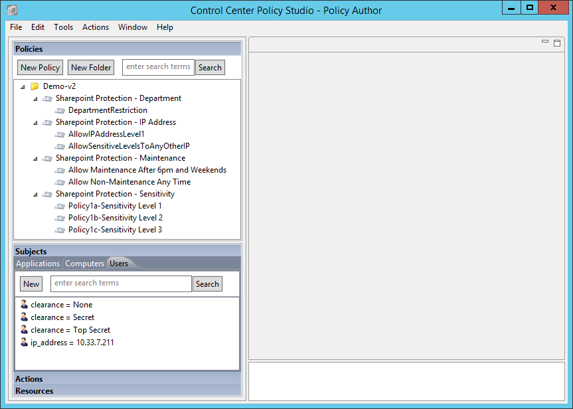Click Search button in Policies panel
The image size is (573, 409).
tap(210, 68)
